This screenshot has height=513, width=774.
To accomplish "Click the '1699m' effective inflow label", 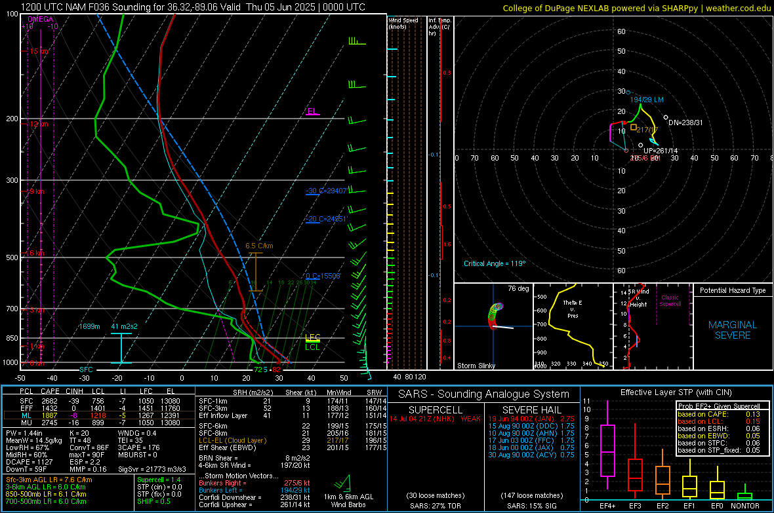I will 89,326.
